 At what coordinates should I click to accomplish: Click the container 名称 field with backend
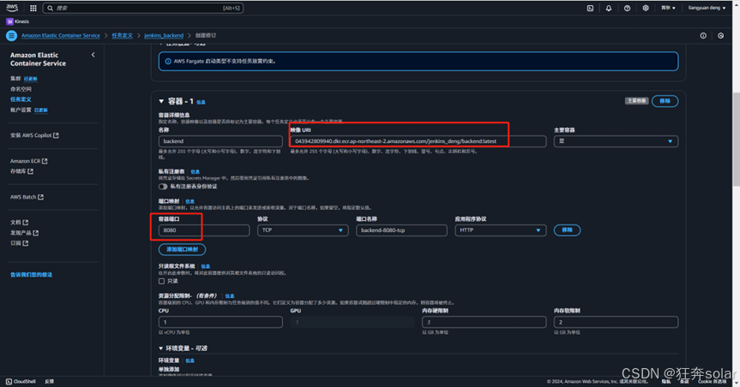[220, 141]
